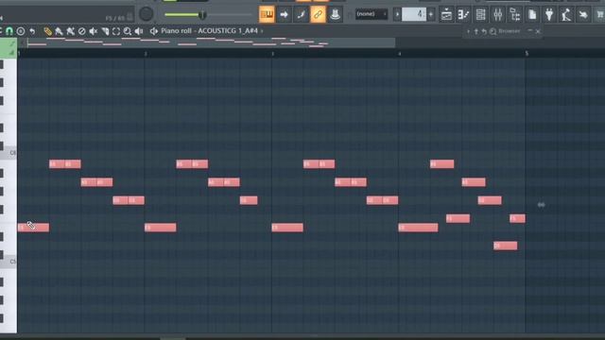Image resolution: width=605 pixels, height=340 pixels.
Task: Click the round knob left of green slider
Action: coord(147,14)
